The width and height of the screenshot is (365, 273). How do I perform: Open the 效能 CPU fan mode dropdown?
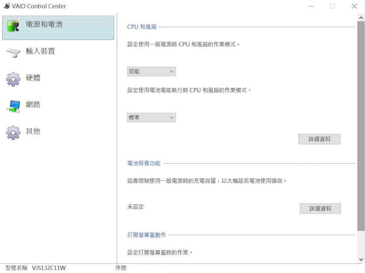coord(151,71)
